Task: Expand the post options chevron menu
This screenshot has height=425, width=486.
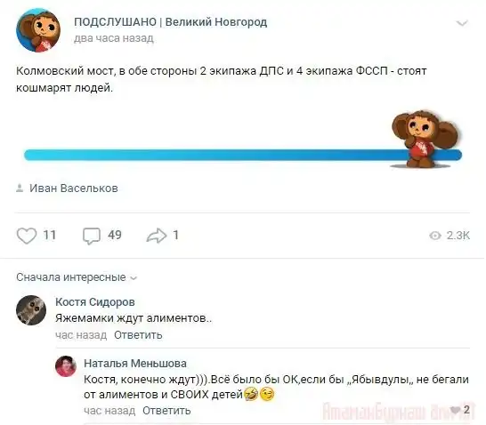Action: (x=462, y=23)
